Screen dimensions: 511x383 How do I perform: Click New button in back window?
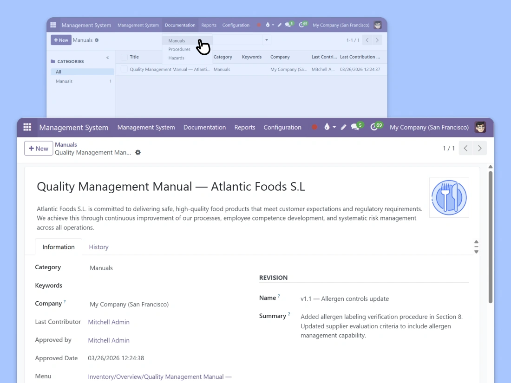tap(61, 40)
